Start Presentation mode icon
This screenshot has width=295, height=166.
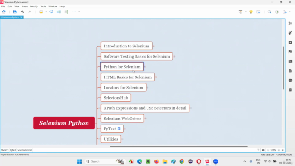pos(241,12)
